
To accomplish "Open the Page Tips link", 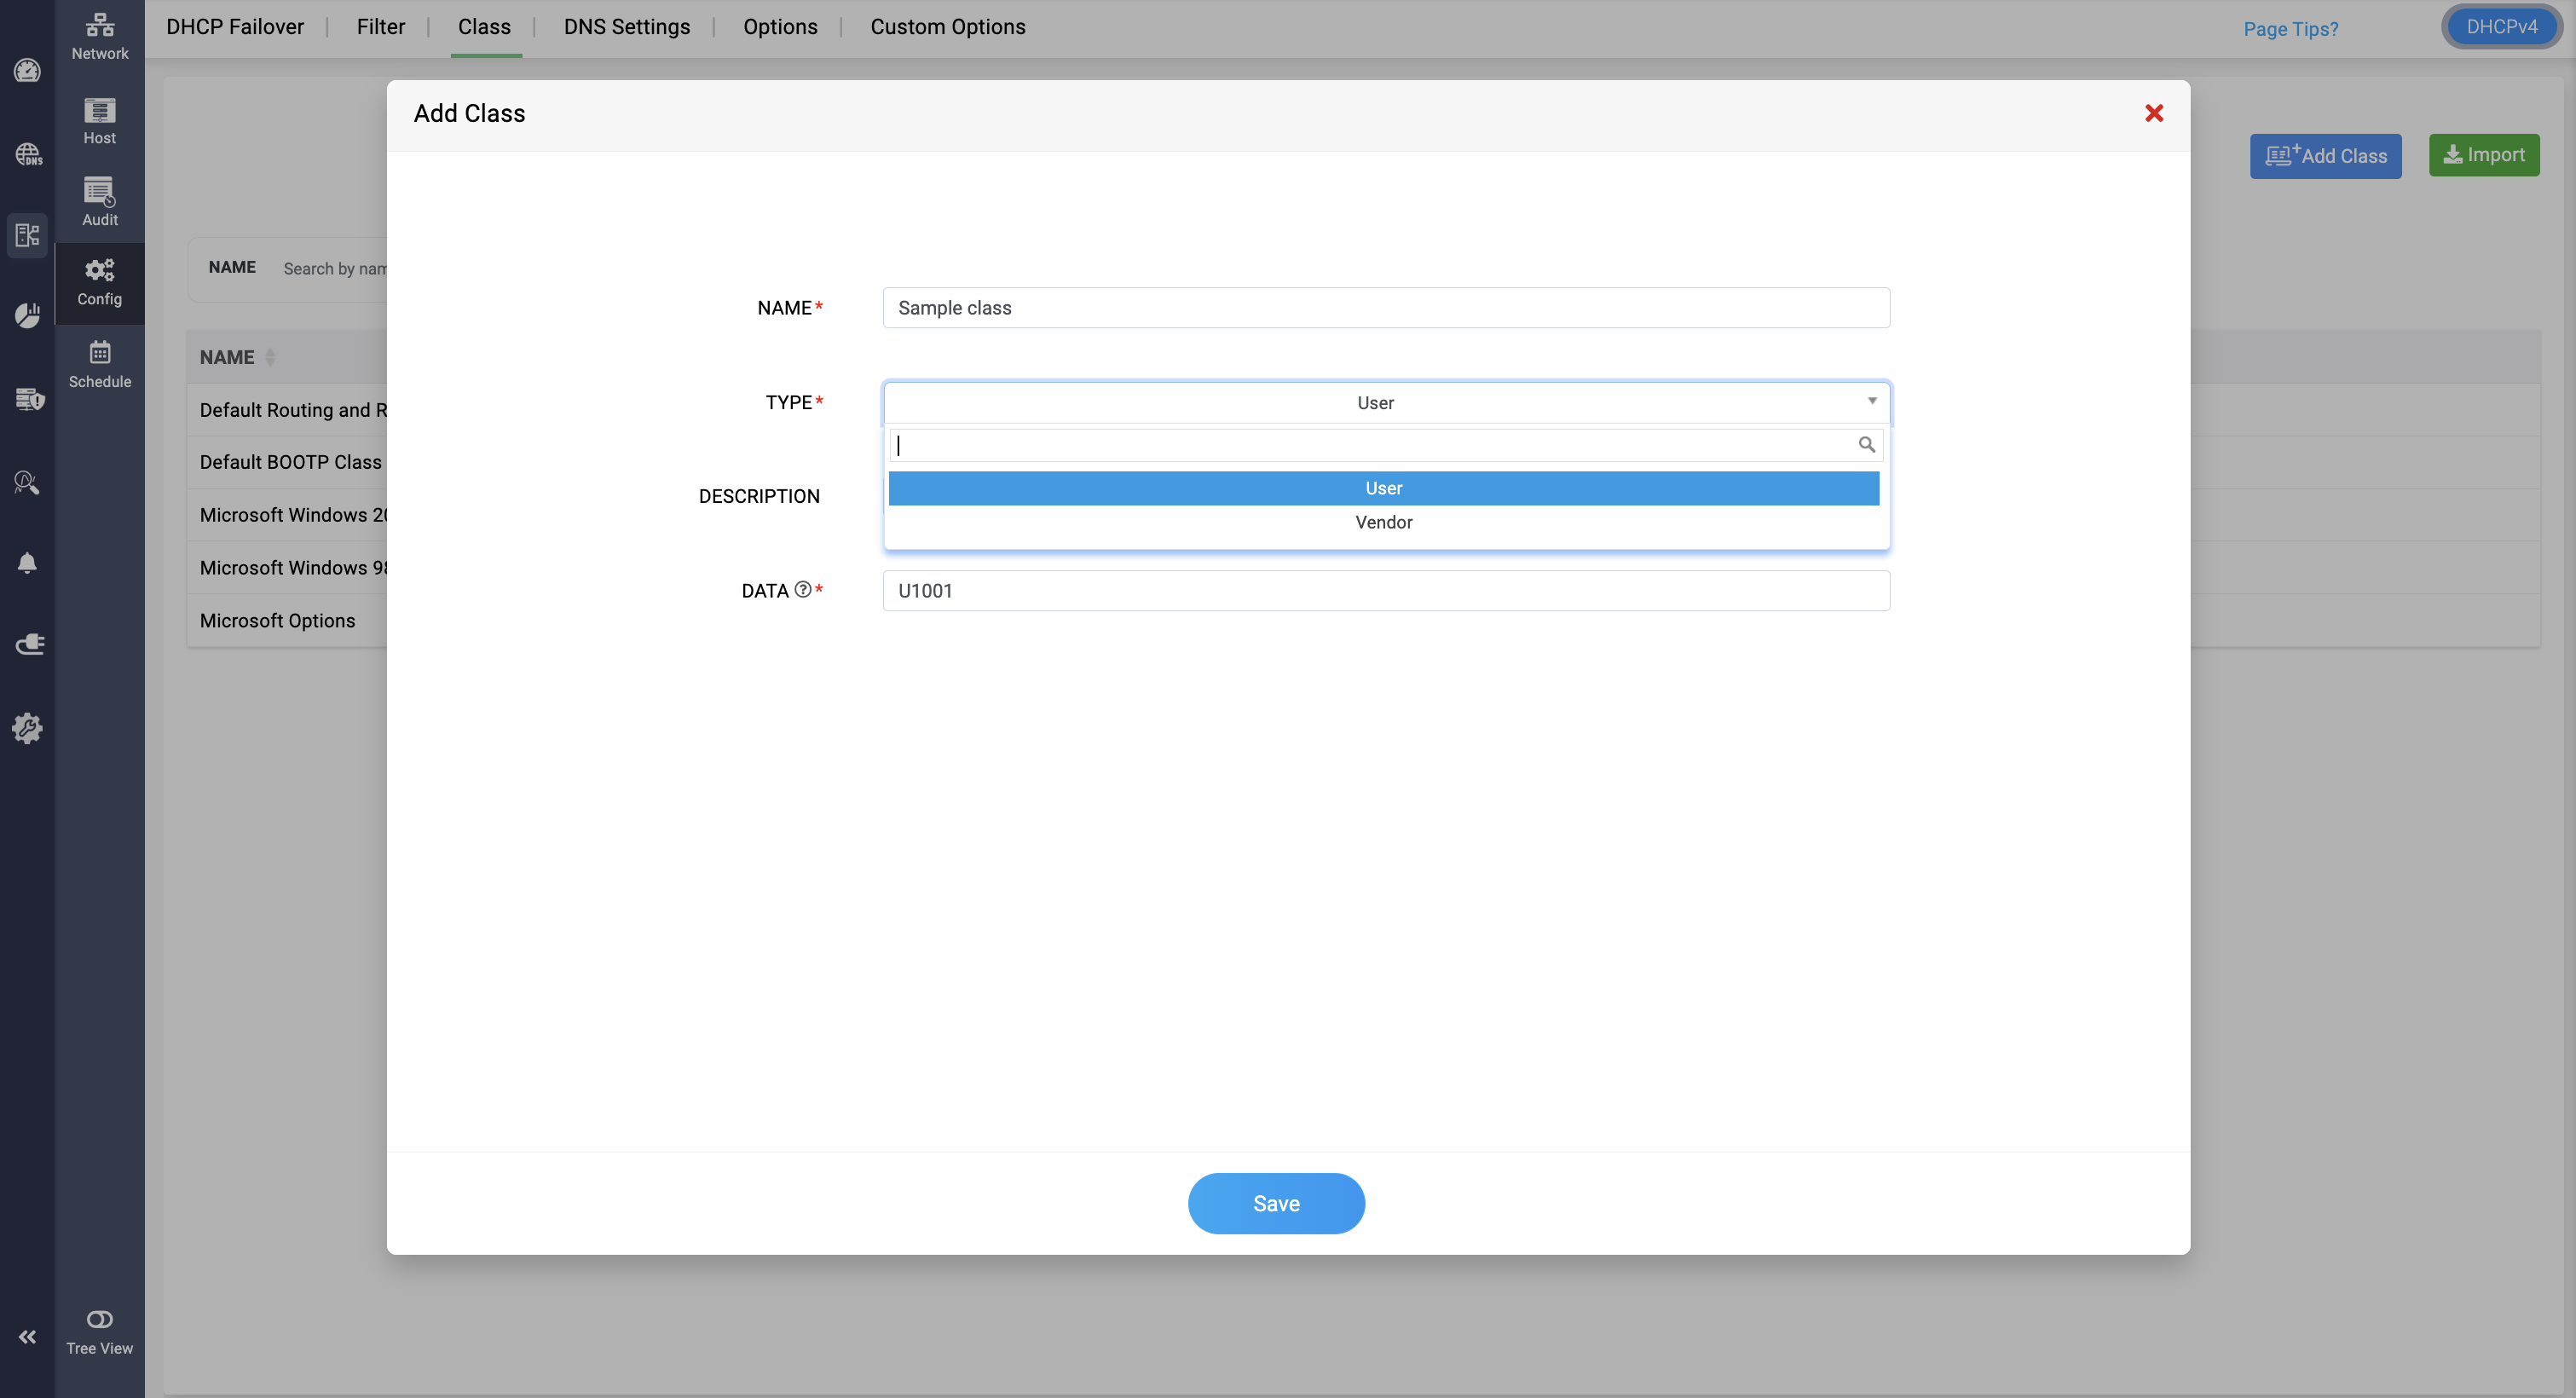I will point(2290,29).
